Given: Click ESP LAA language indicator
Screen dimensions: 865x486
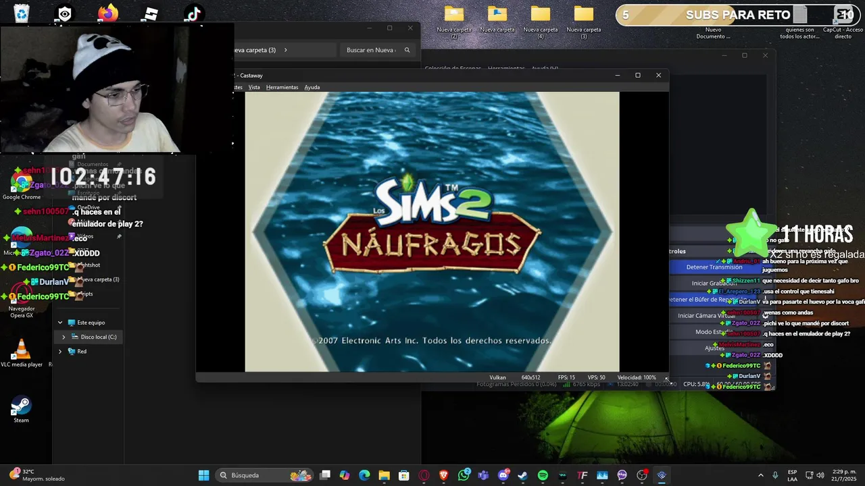Looking at the screenshot, I should tap(792, 475).
